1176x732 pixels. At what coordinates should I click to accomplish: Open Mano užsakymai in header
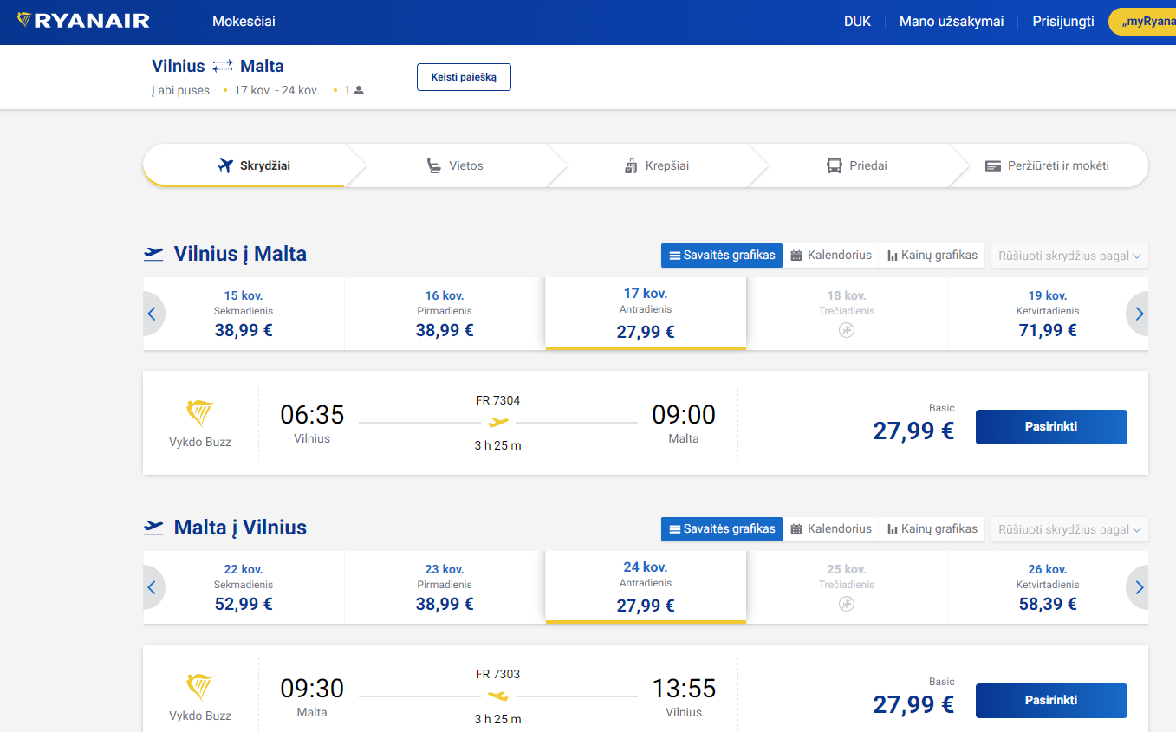click(952, 22)
